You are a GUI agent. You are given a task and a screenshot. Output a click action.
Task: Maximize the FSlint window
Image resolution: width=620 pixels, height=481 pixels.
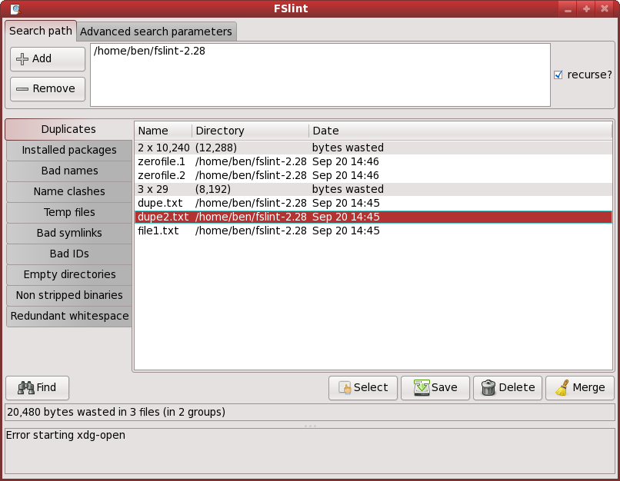pyautogui.click(x=586, y=8)
